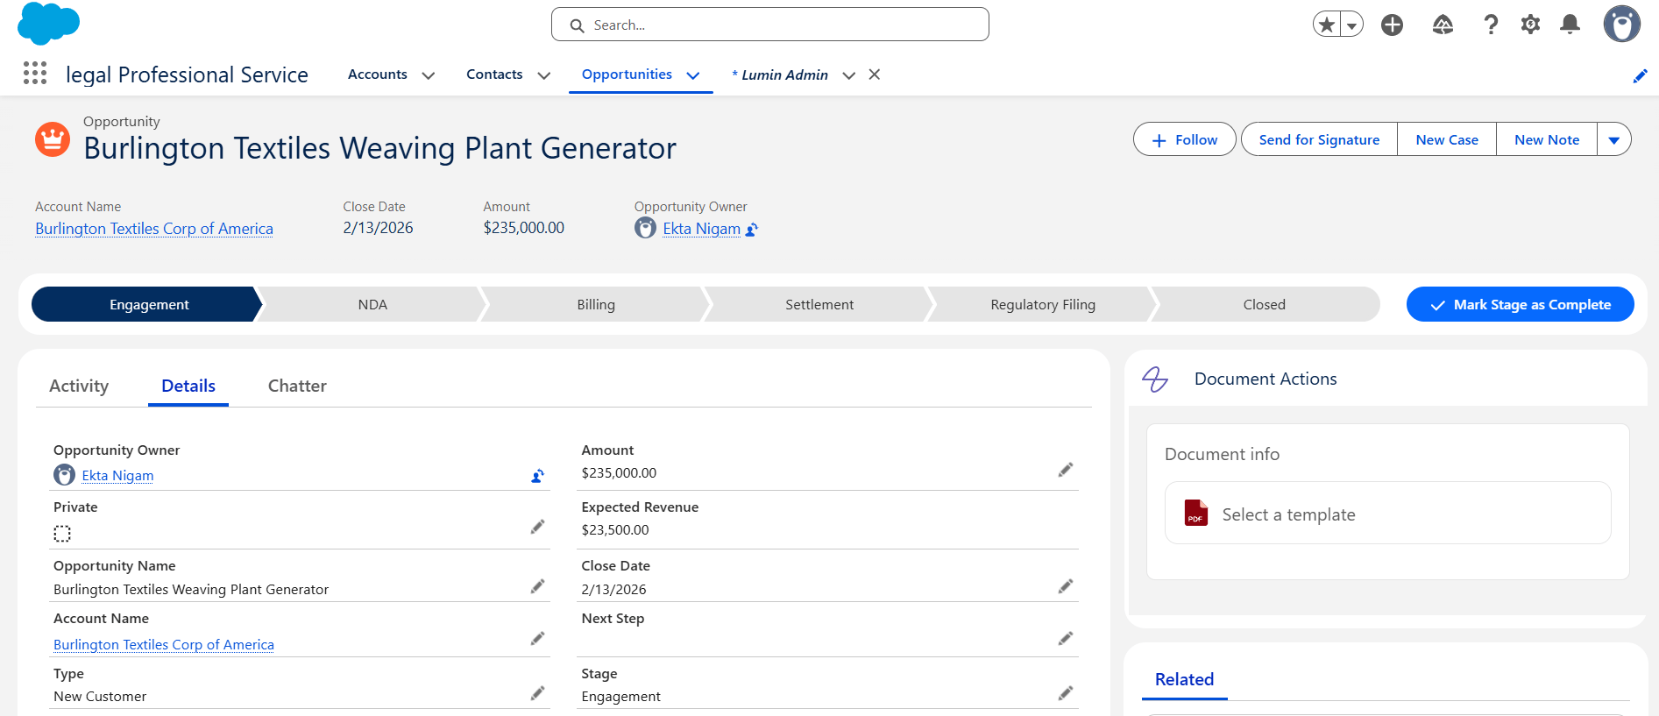Close the Lumin Admin tab
This screenshot has width=1659, height=716.
874,74
